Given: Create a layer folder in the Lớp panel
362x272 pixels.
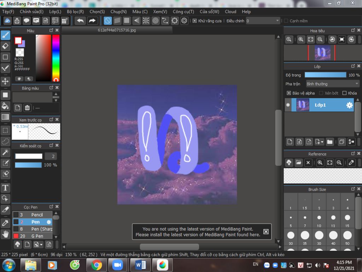Looking at the screenshot, I should [x=330, y=142].
